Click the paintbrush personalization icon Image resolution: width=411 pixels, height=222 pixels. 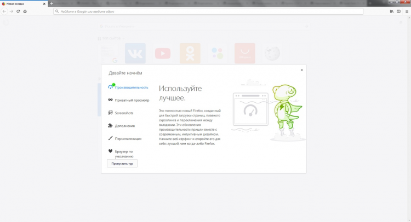110,138
